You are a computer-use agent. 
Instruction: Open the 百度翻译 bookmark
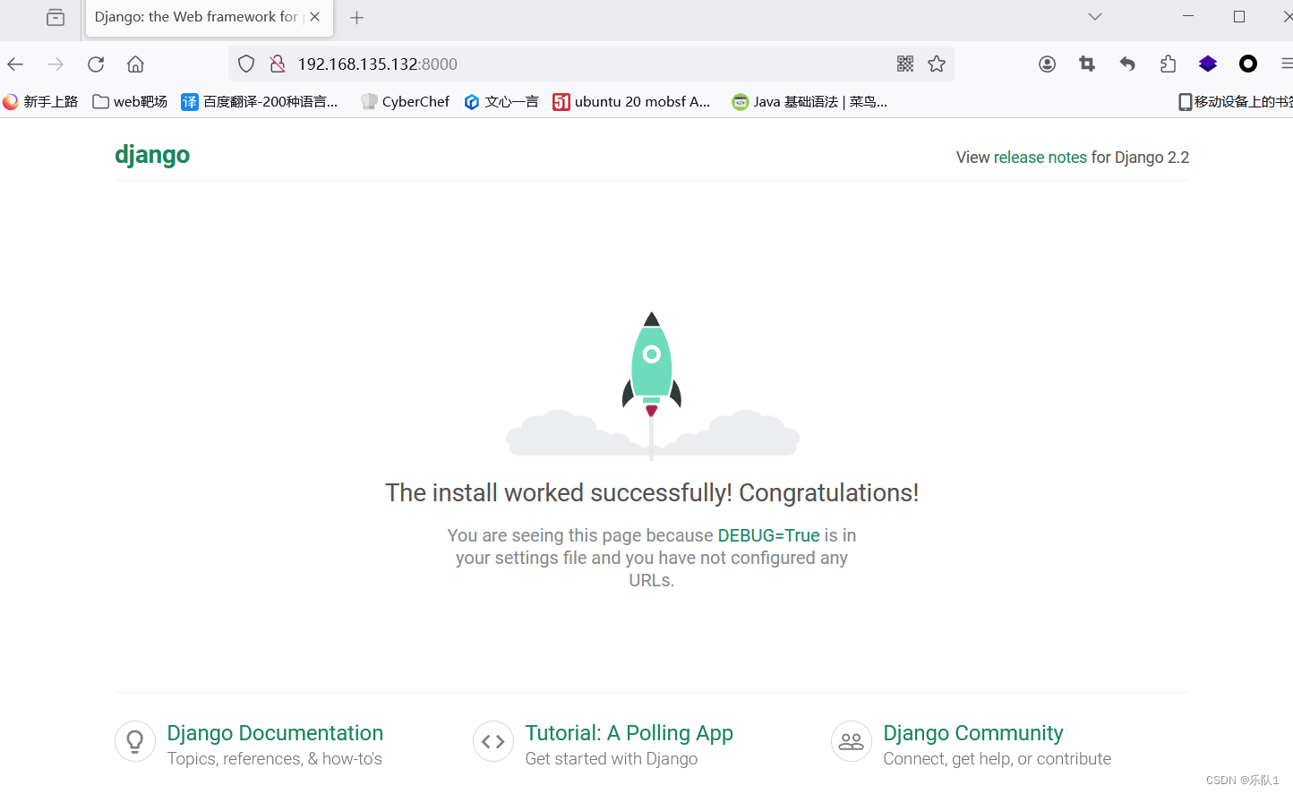[x=260, y=102]
